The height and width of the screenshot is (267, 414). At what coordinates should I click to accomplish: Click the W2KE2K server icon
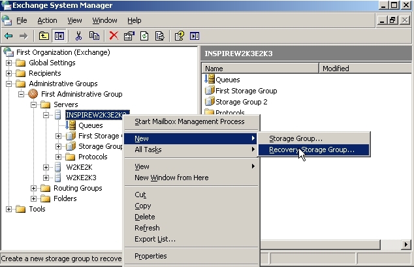coord(58,167)
